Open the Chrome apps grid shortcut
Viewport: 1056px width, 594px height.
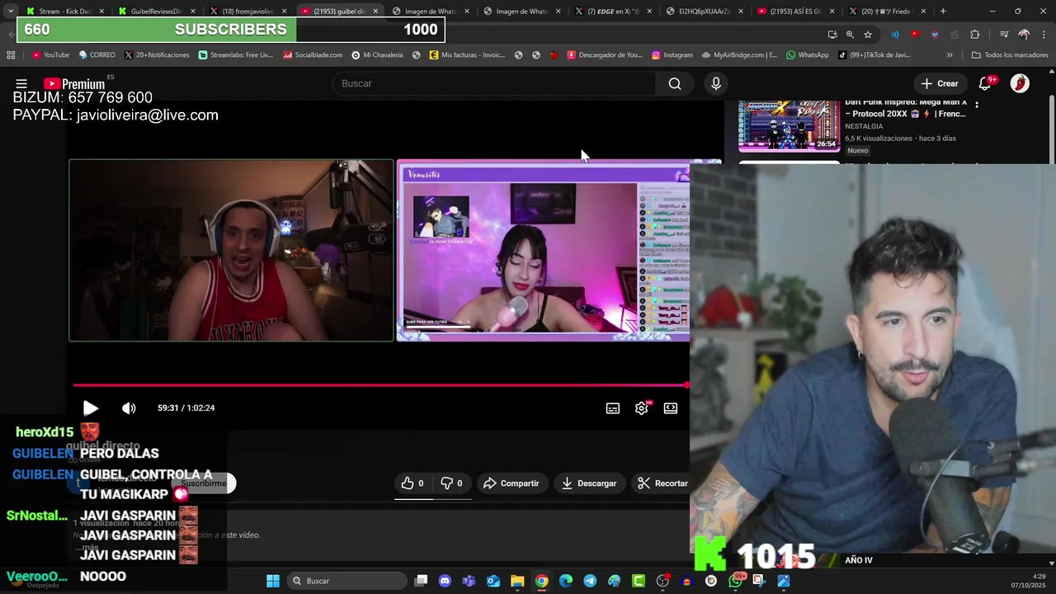(x=11, y=55)
